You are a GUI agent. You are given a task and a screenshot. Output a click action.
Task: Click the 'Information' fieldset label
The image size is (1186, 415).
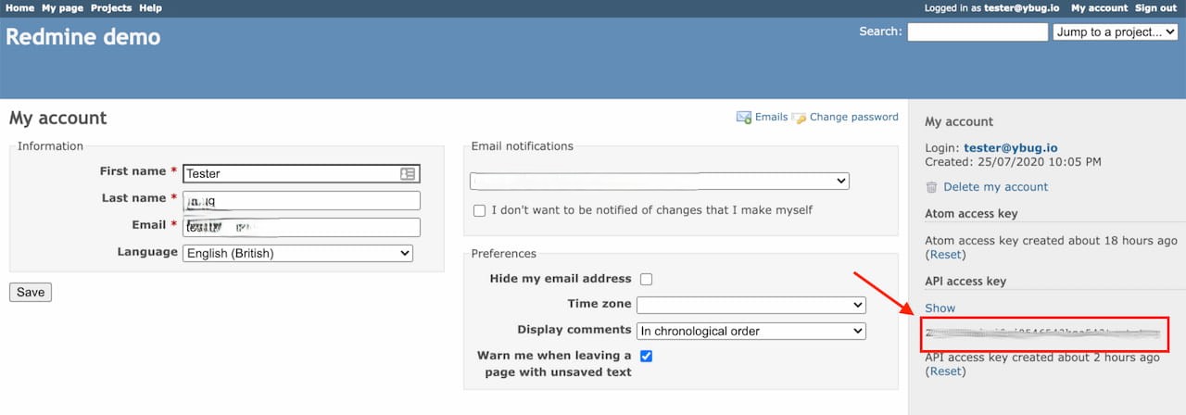click(50, 145)
